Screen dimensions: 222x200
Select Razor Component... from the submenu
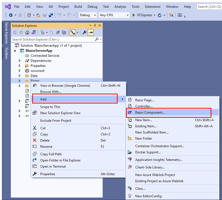[172, 112]
